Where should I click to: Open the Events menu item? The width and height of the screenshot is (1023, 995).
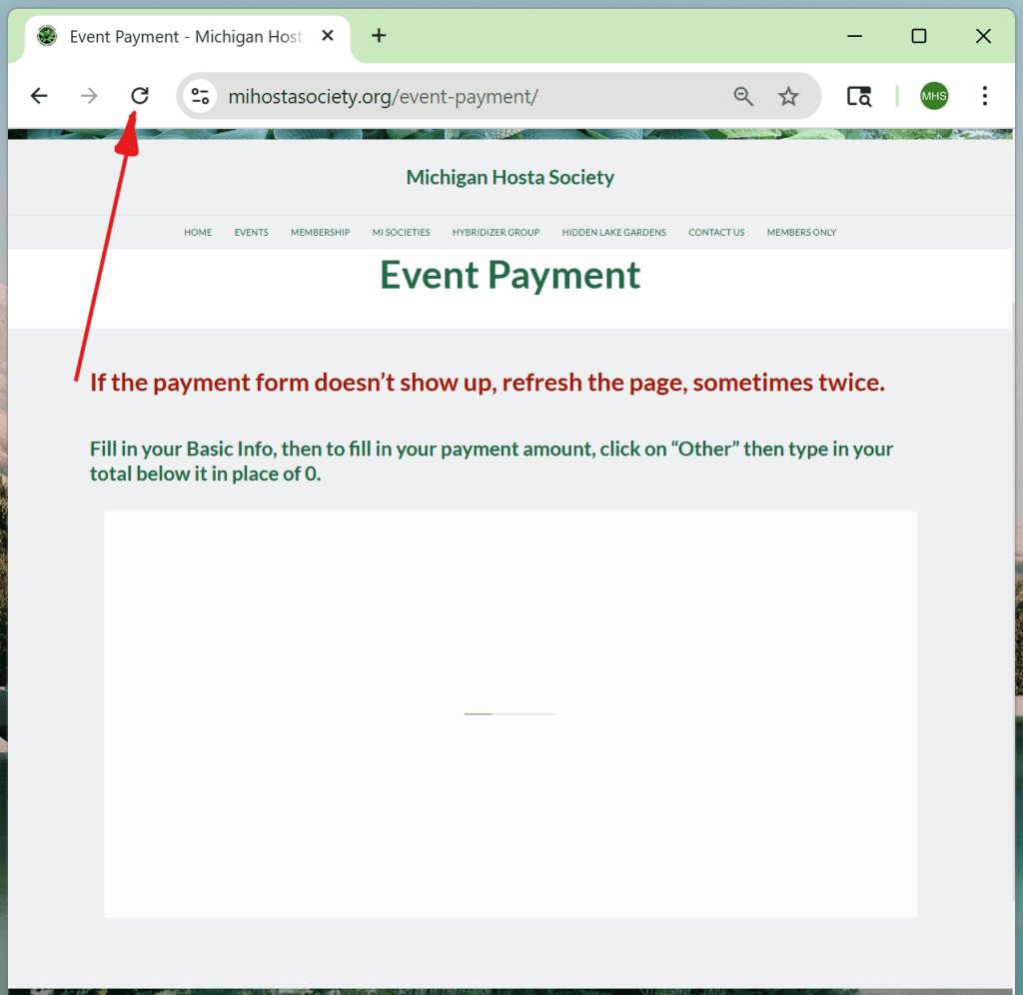point(252,233)
